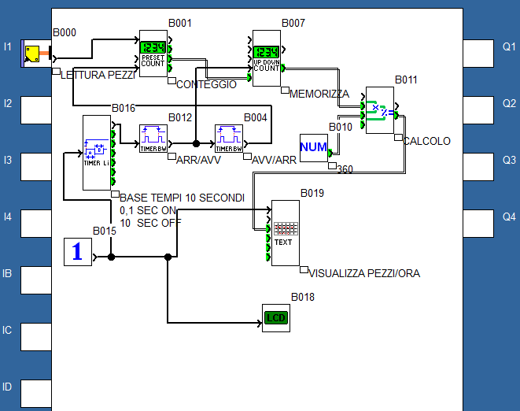Click the empty IC input slot
Image resolution: width=520 pixels, height=411 pixels.
pyautogui.click(x=35, y=336)
